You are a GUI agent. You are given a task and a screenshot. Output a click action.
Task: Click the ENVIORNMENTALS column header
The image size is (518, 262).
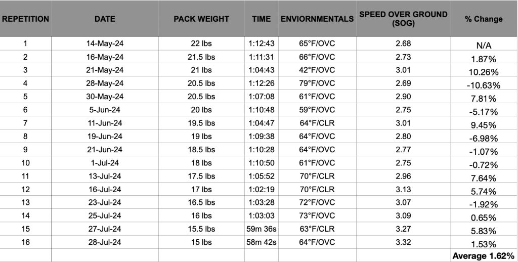[317, 19]
